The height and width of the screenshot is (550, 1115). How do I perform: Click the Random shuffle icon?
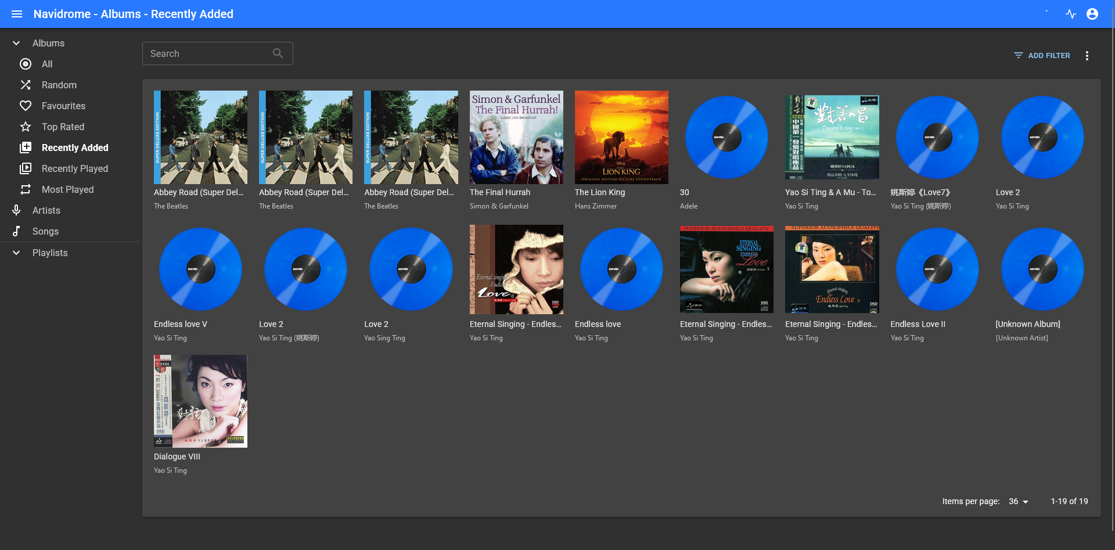[26, 85]
